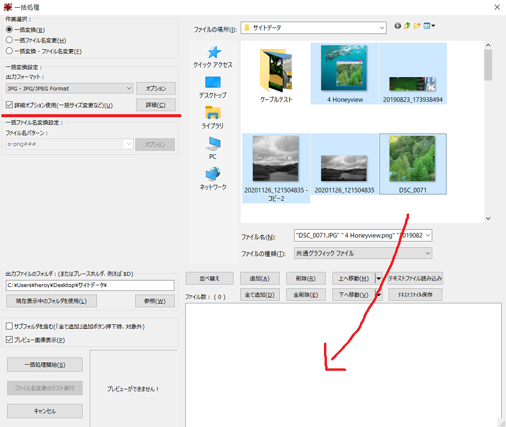The image size is (506, 427).
Task: Click 現在表示中のフォルダを使用(L) button
Action: 51,301
